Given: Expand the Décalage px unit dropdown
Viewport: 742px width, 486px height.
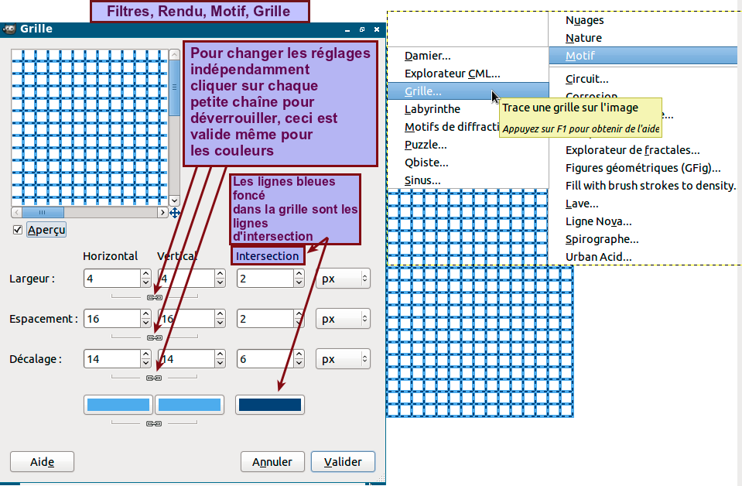Looking at the screenshot, I should click(343, 359).
